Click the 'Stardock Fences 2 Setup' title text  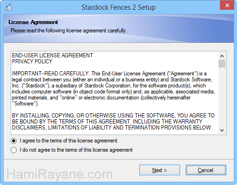(x=118, y=7)
